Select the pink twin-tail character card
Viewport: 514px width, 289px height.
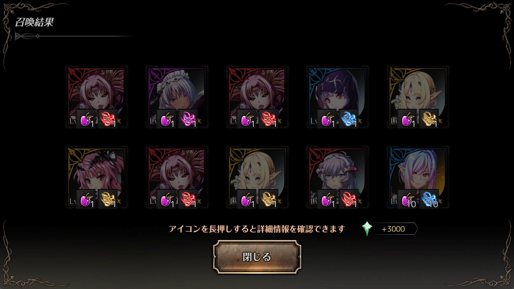pos(96,177)
